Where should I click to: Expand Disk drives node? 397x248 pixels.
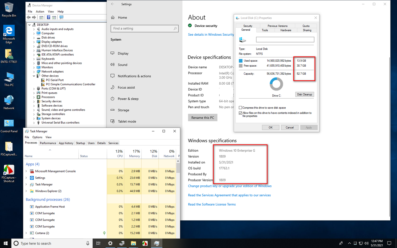click(34, 38)
